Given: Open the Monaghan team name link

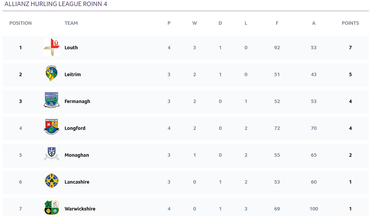Looking at the screenshot, I should pyautogui.click(x=77, y=155).
